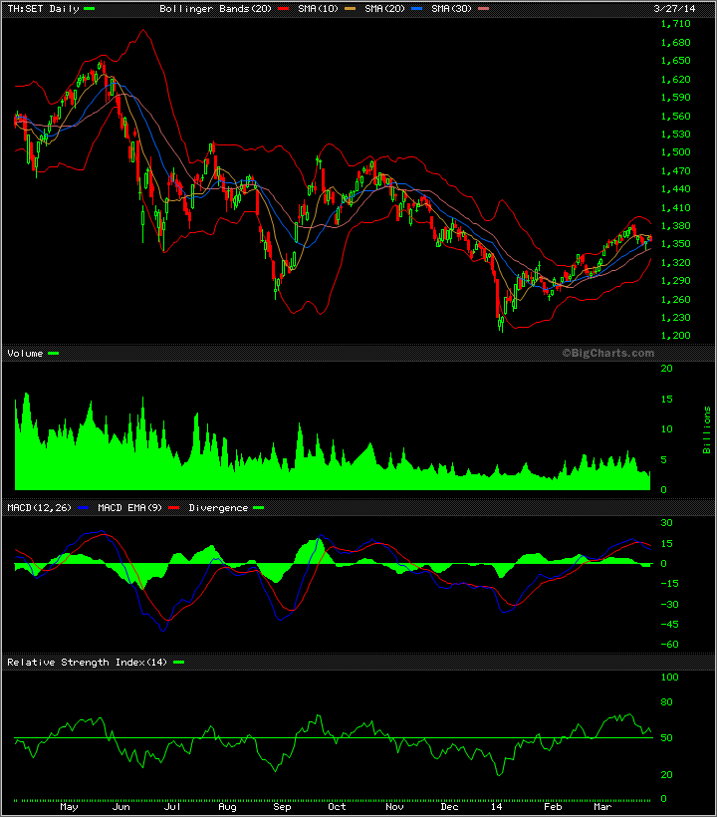The width and height of the screenshot is (717, 817).
Task: Click the SMA(20) legend label
Action: [x=384, y=8]
